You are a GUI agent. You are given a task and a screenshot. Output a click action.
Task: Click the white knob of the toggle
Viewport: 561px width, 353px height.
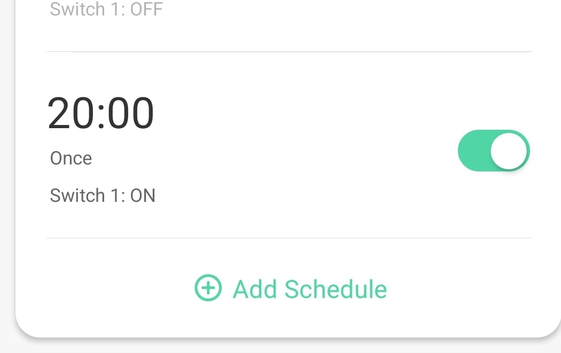pos(509,151)
